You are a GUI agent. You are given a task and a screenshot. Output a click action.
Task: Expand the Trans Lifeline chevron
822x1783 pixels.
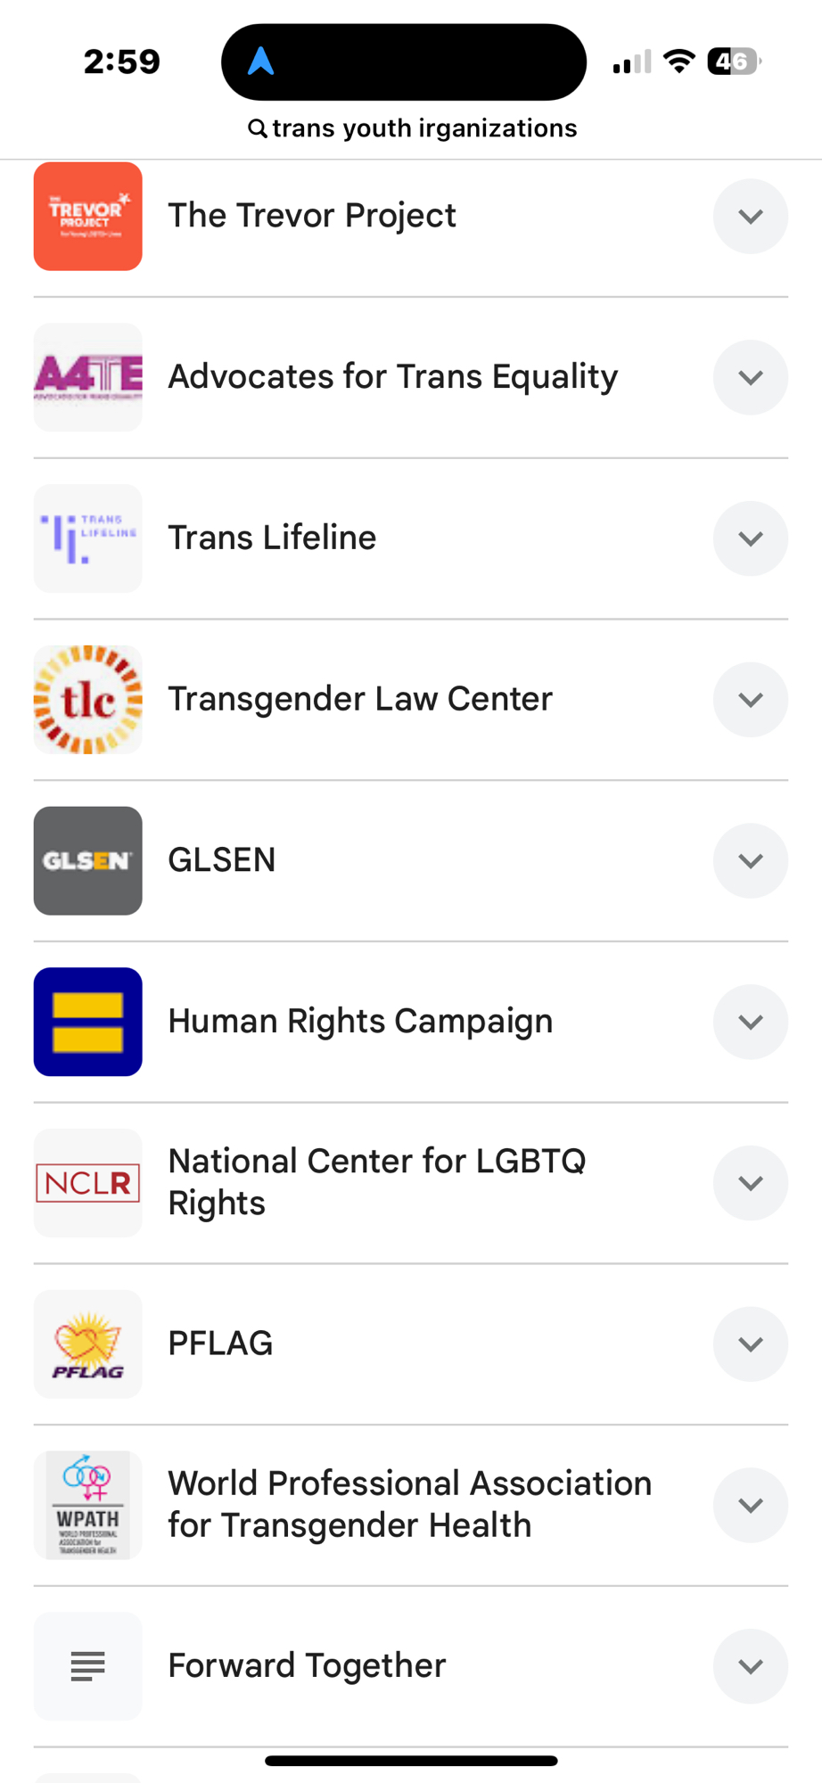(x=750, y=538)
